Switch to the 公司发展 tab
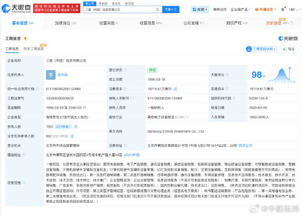 [x=194, y=23]
